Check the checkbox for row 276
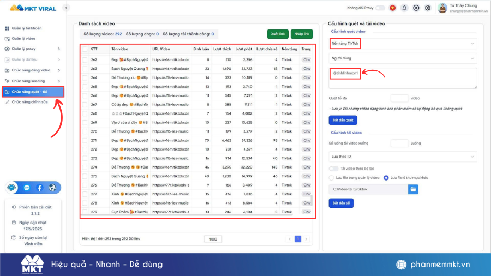 click(x=85, y=185)
